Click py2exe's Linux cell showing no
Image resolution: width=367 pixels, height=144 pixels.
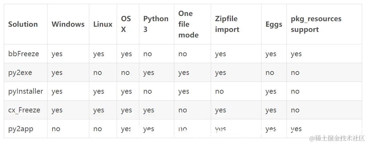(98, 73)
